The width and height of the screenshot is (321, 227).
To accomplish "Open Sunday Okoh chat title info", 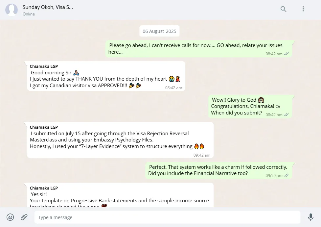I will [x=48, y=7].
